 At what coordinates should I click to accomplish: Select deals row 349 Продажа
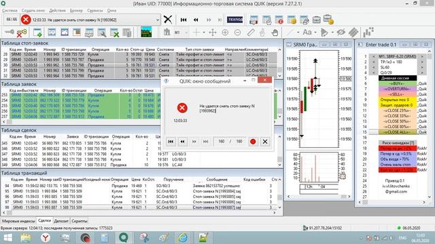pos(139,165)
